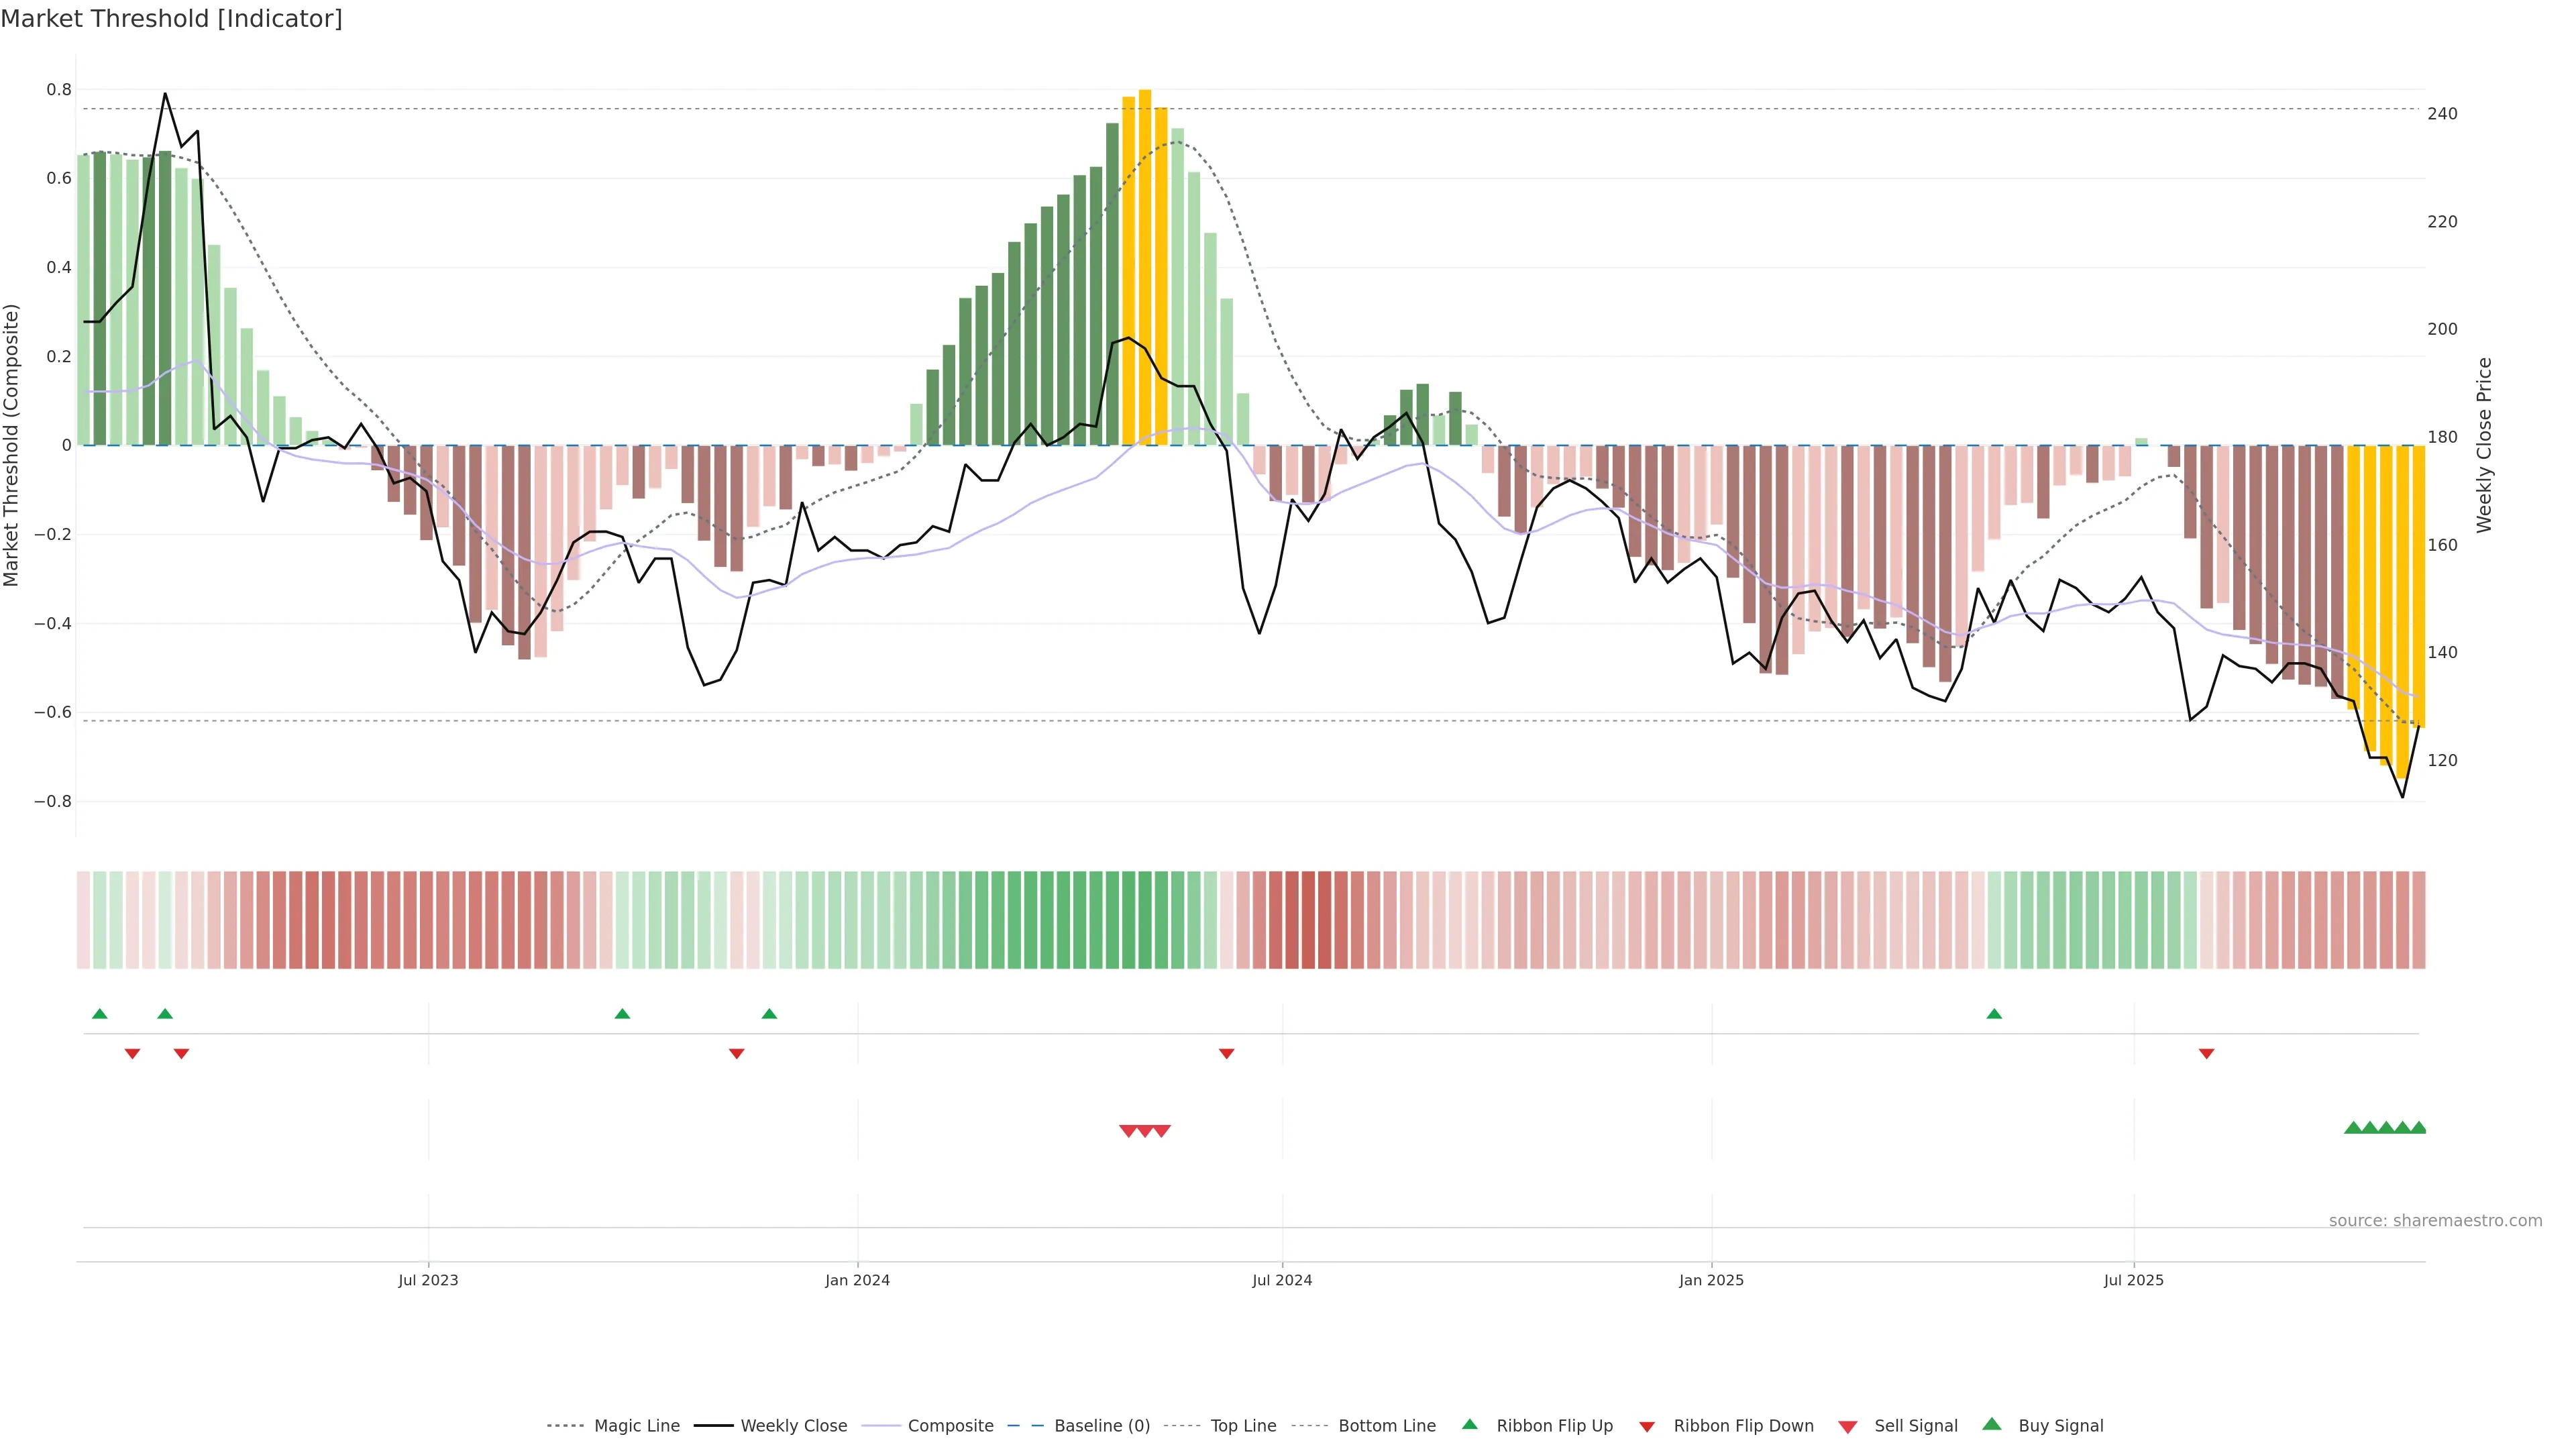Click the Sell Signal legend marker
The image size is (2576, 1449).
(1848, 1427)
